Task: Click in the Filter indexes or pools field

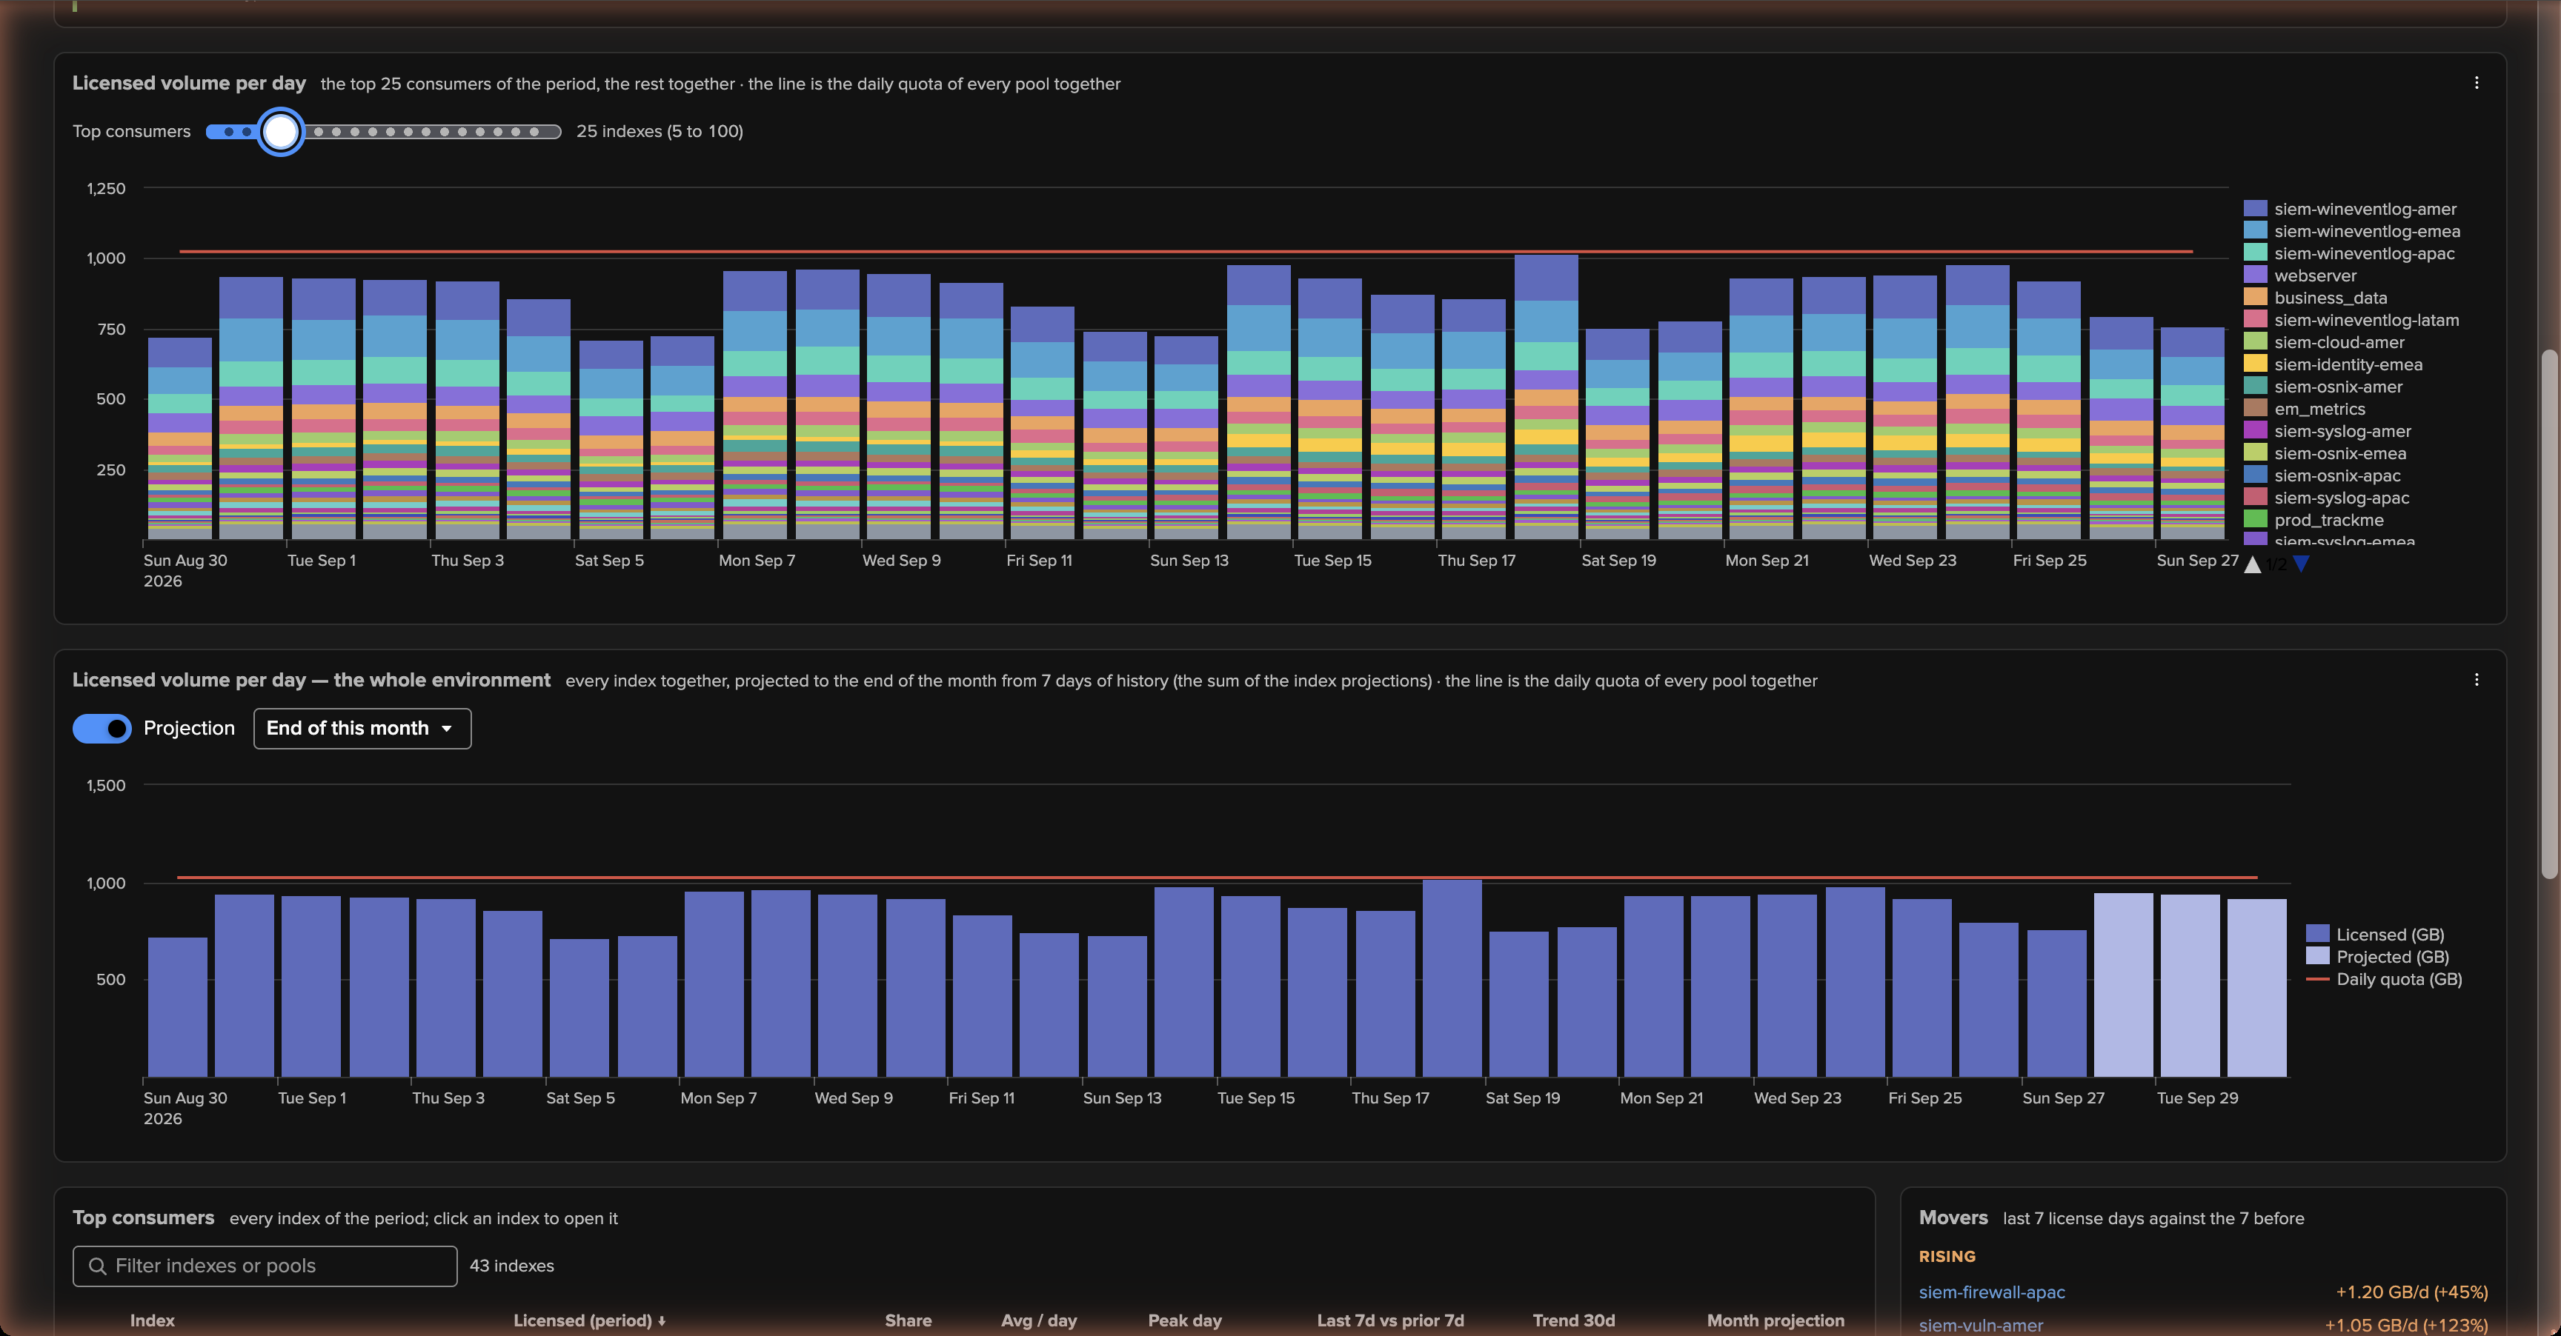Action: (265, 1266)
